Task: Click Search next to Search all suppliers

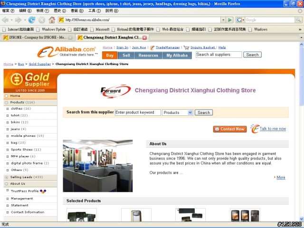Action: (252, 55)
